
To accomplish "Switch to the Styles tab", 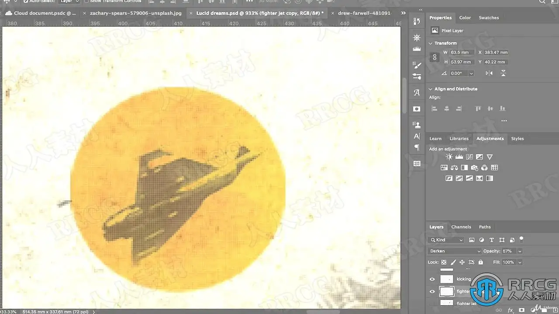I will coord(518,139).
